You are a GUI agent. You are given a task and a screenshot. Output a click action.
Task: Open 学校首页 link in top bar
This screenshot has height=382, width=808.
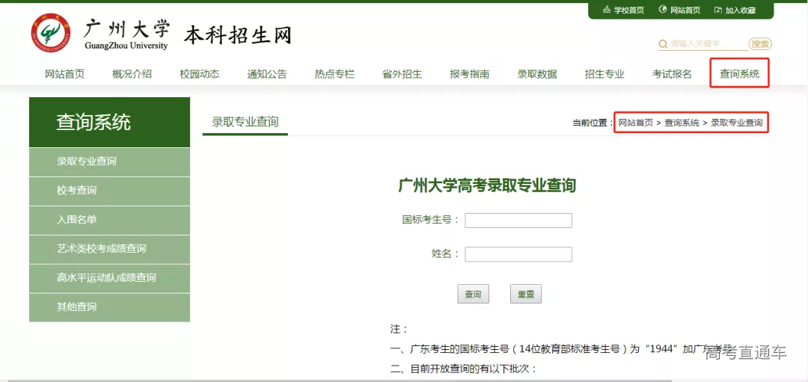[x=623, y=10]
